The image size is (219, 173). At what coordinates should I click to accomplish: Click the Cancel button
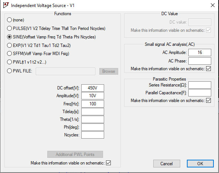coord(167,164)
